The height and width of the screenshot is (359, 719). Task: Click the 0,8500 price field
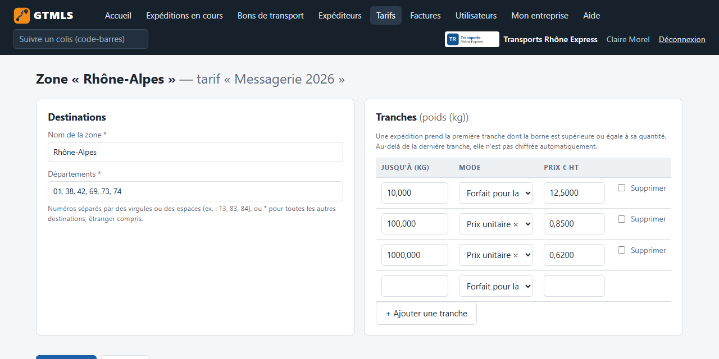coord(574,224)
